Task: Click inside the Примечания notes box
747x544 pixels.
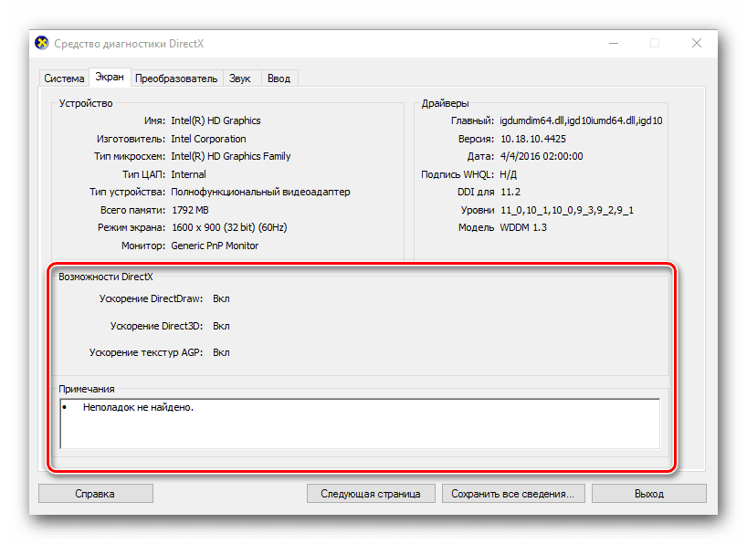Action: (360, 424)
